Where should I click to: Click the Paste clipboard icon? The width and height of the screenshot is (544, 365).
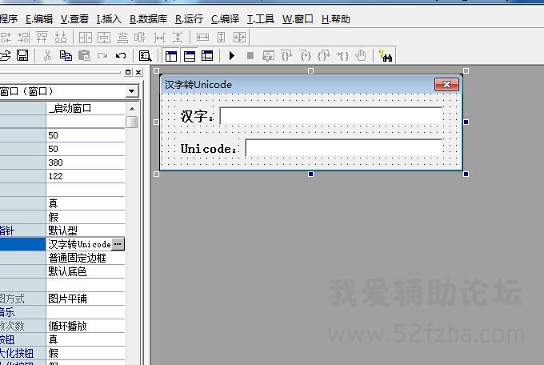click(x=84, y=55)
